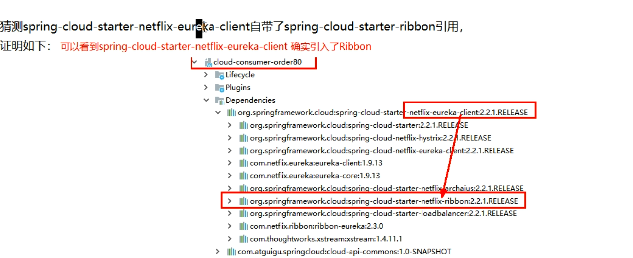Expand the Plugins node

[206, 88]
